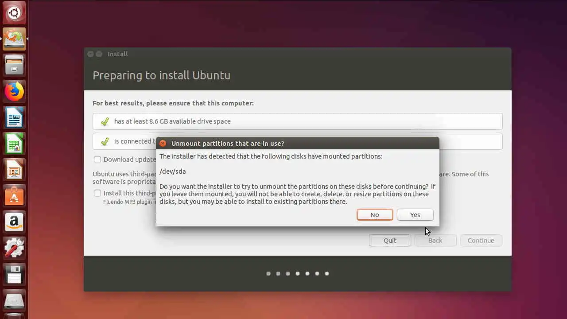This screenshot has height=319, width=567.
Task: Click the Quit button
Action: (390, 241)
